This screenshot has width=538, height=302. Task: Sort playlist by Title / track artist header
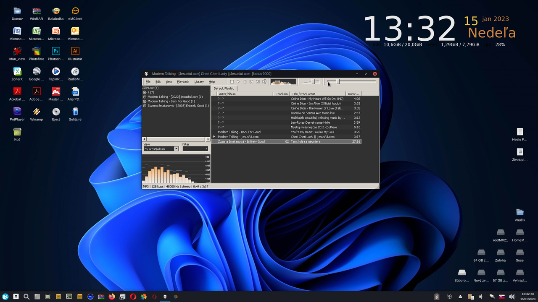point(317,94)
